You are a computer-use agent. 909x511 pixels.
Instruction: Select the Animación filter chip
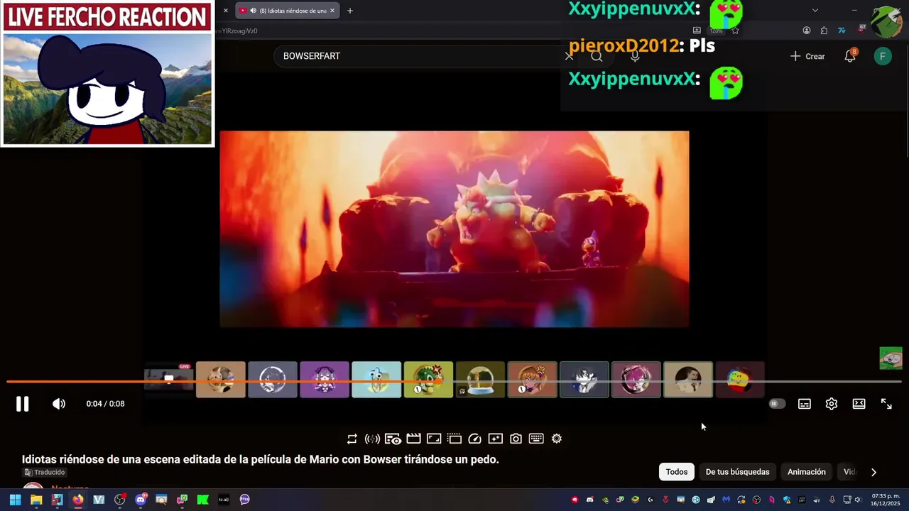[807, 472]
